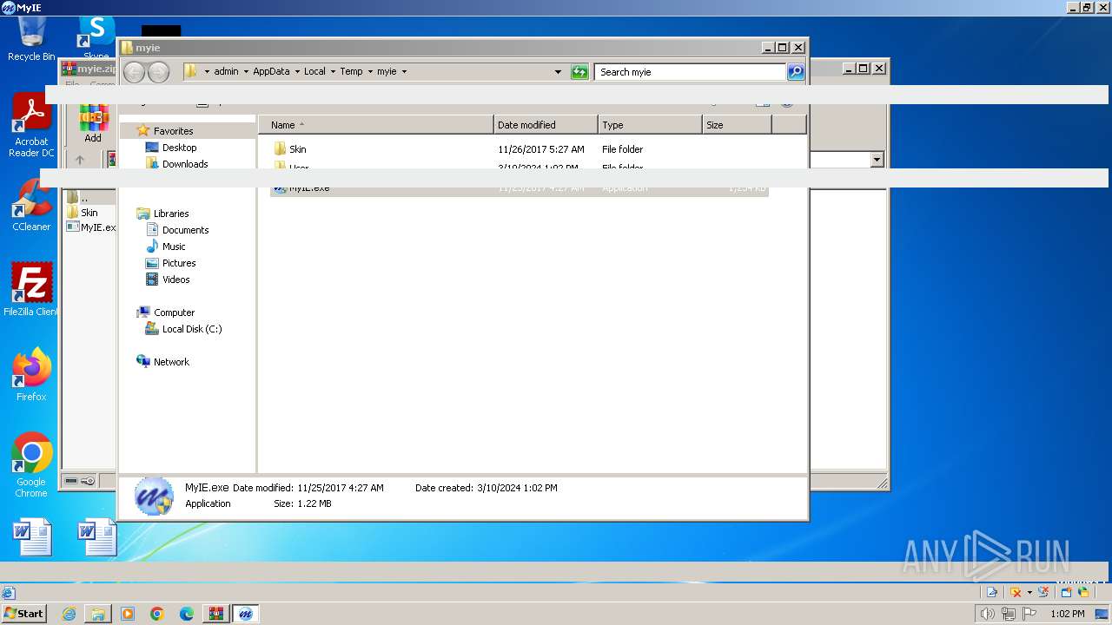
Task: Click the red X icon in MyIE status bar
Action: (x=1016, y=592)
